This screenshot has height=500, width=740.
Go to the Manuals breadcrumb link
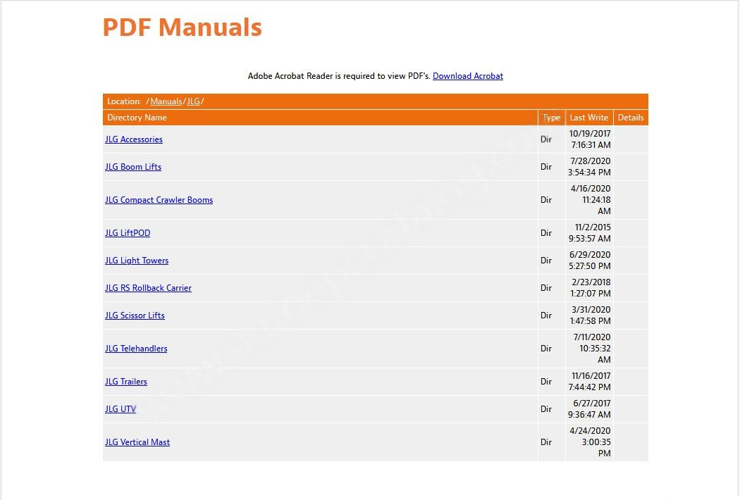pyautogui.click(x=166, y=101)
